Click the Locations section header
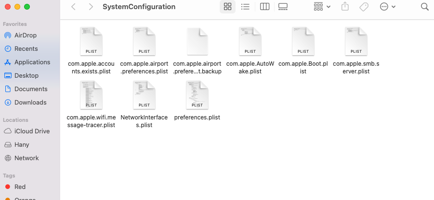This screenshot has width=434, height=200. coord(15,120)
